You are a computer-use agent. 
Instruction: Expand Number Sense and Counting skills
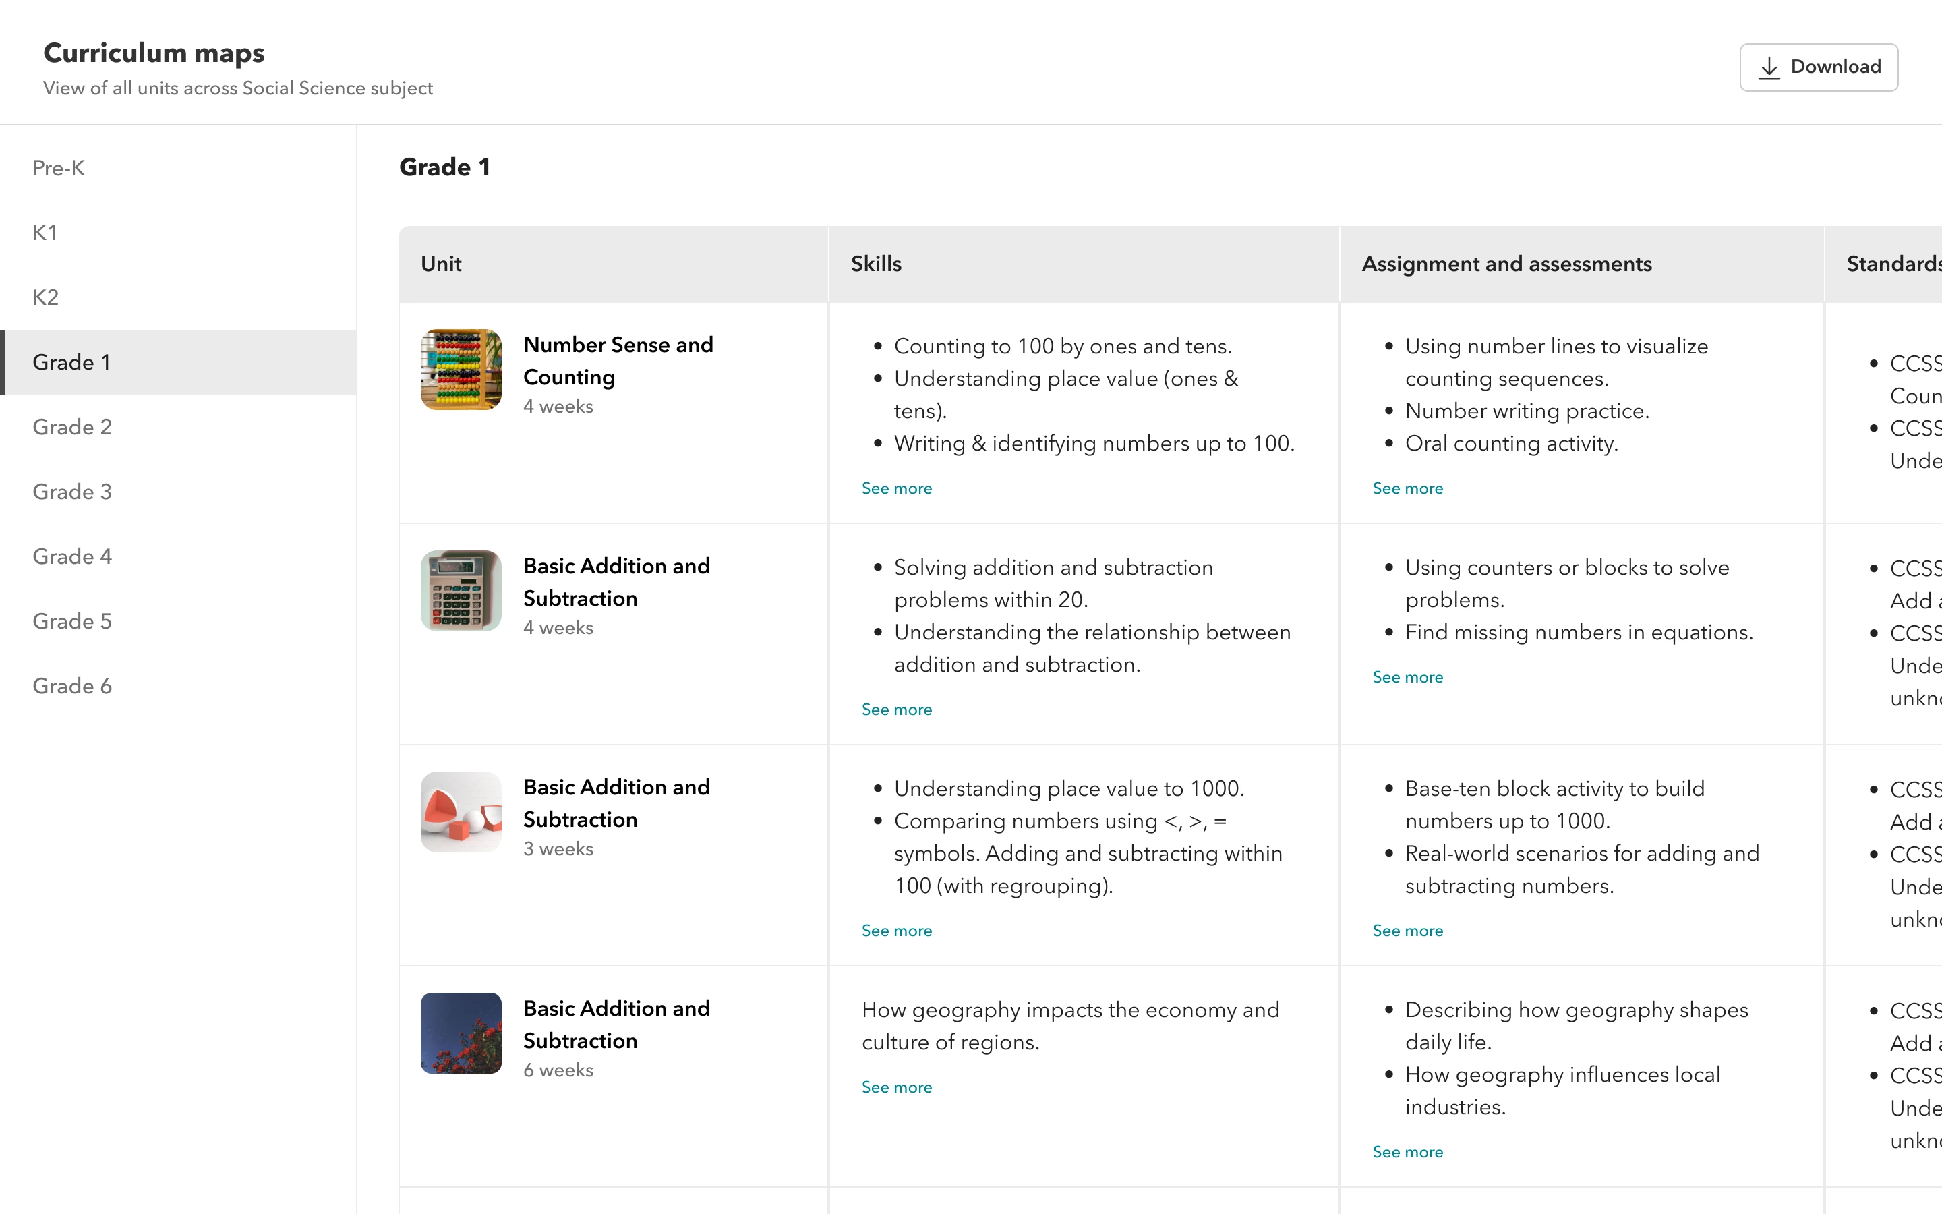895,488
